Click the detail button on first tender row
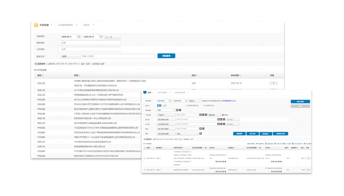 click(x=273, y=83)
